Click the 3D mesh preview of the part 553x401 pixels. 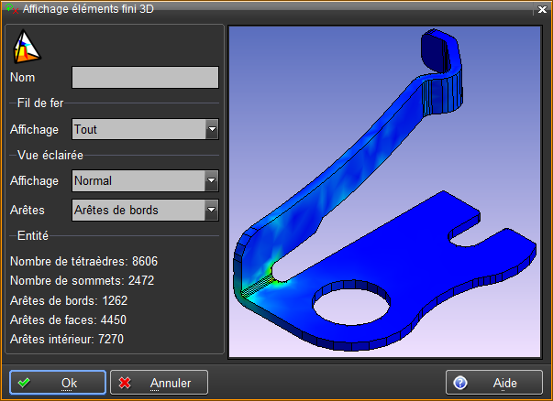(384, 192)
